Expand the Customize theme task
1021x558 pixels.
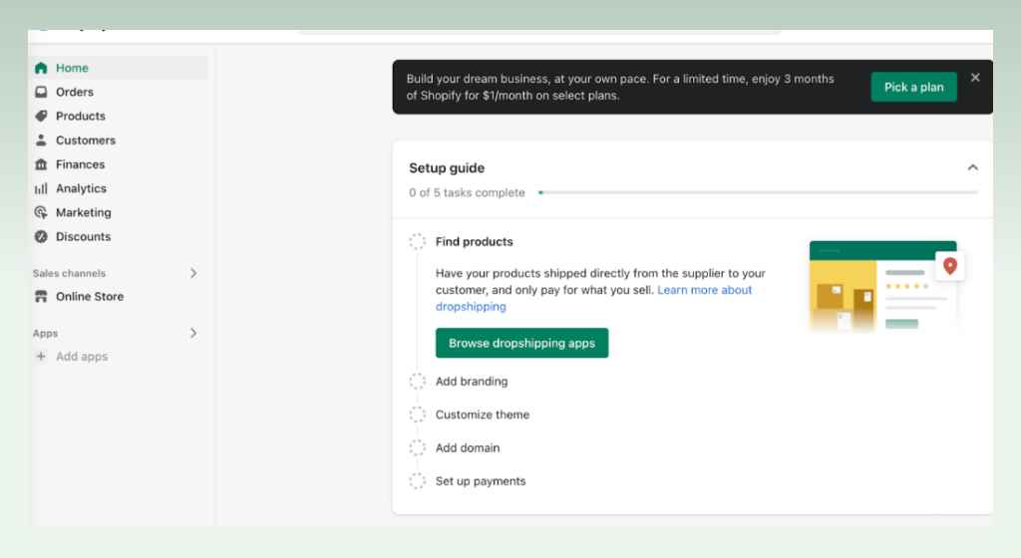click(482, 415)
